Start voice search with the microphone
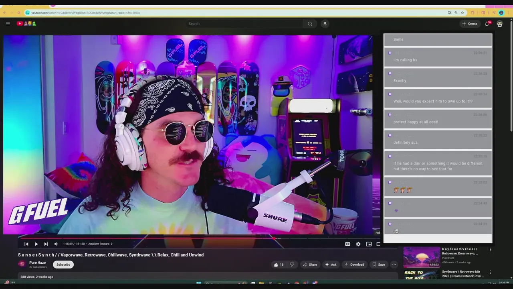 point(325,24)
